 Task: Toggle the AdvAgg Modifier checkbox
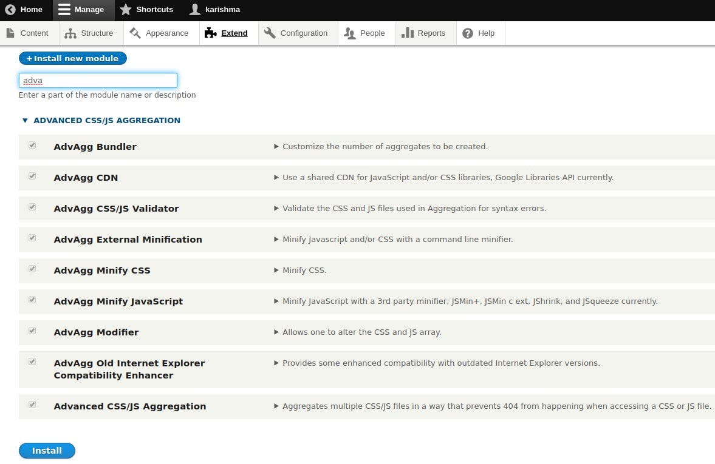pyautogui.click(x=32, y=331)
